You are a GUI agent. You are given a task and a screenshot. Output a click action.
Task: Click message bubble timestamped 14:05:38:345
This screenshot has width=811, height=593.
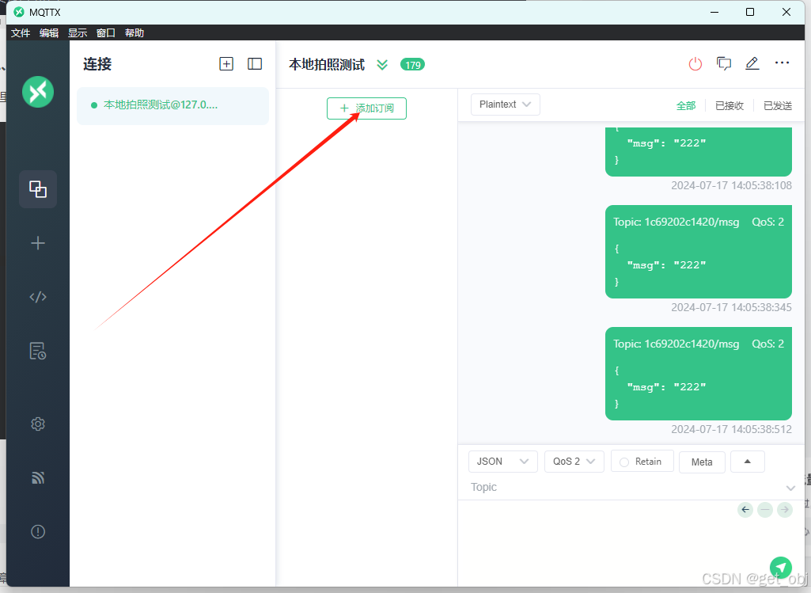pyautogui.click(x=698, y=252)
